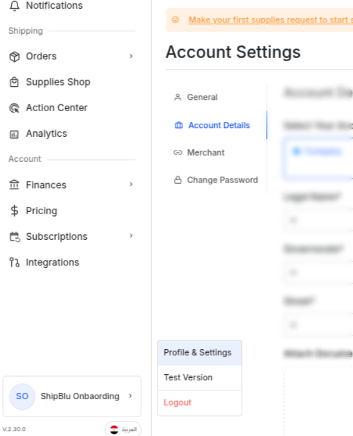Click the Analytics chart icon
Viewport: 353px width, 436px height.
coord(14,134)
